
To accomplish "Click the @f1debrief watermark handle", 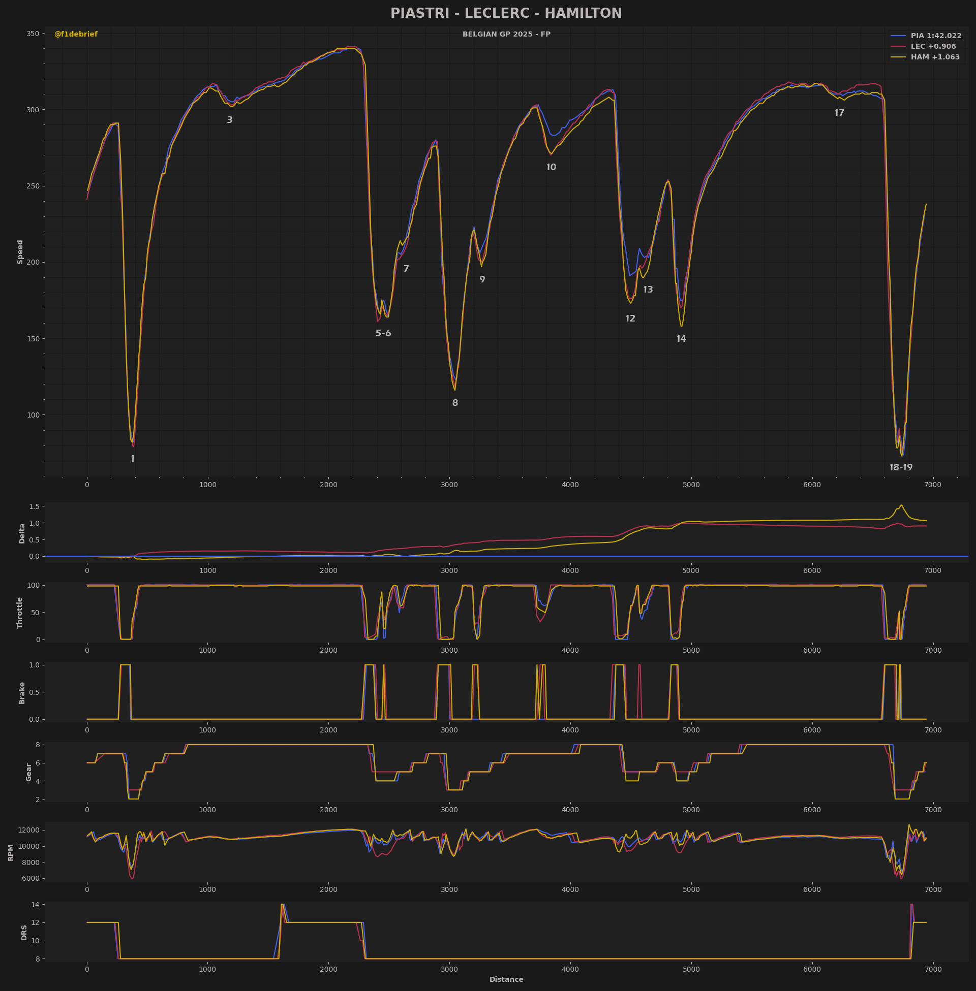I will click(76, 35).
